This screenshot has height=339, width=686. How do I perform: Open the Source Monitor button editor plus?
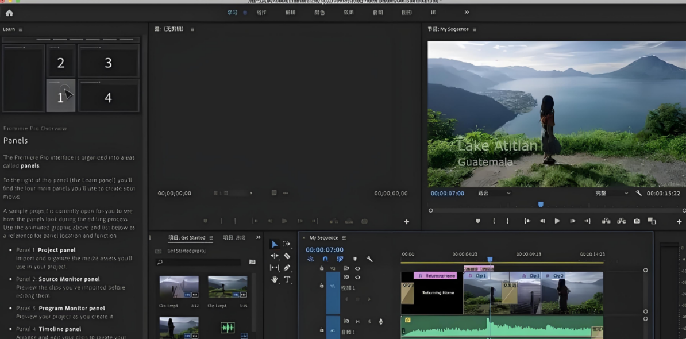pyautogui.click(x=406, y=222)
